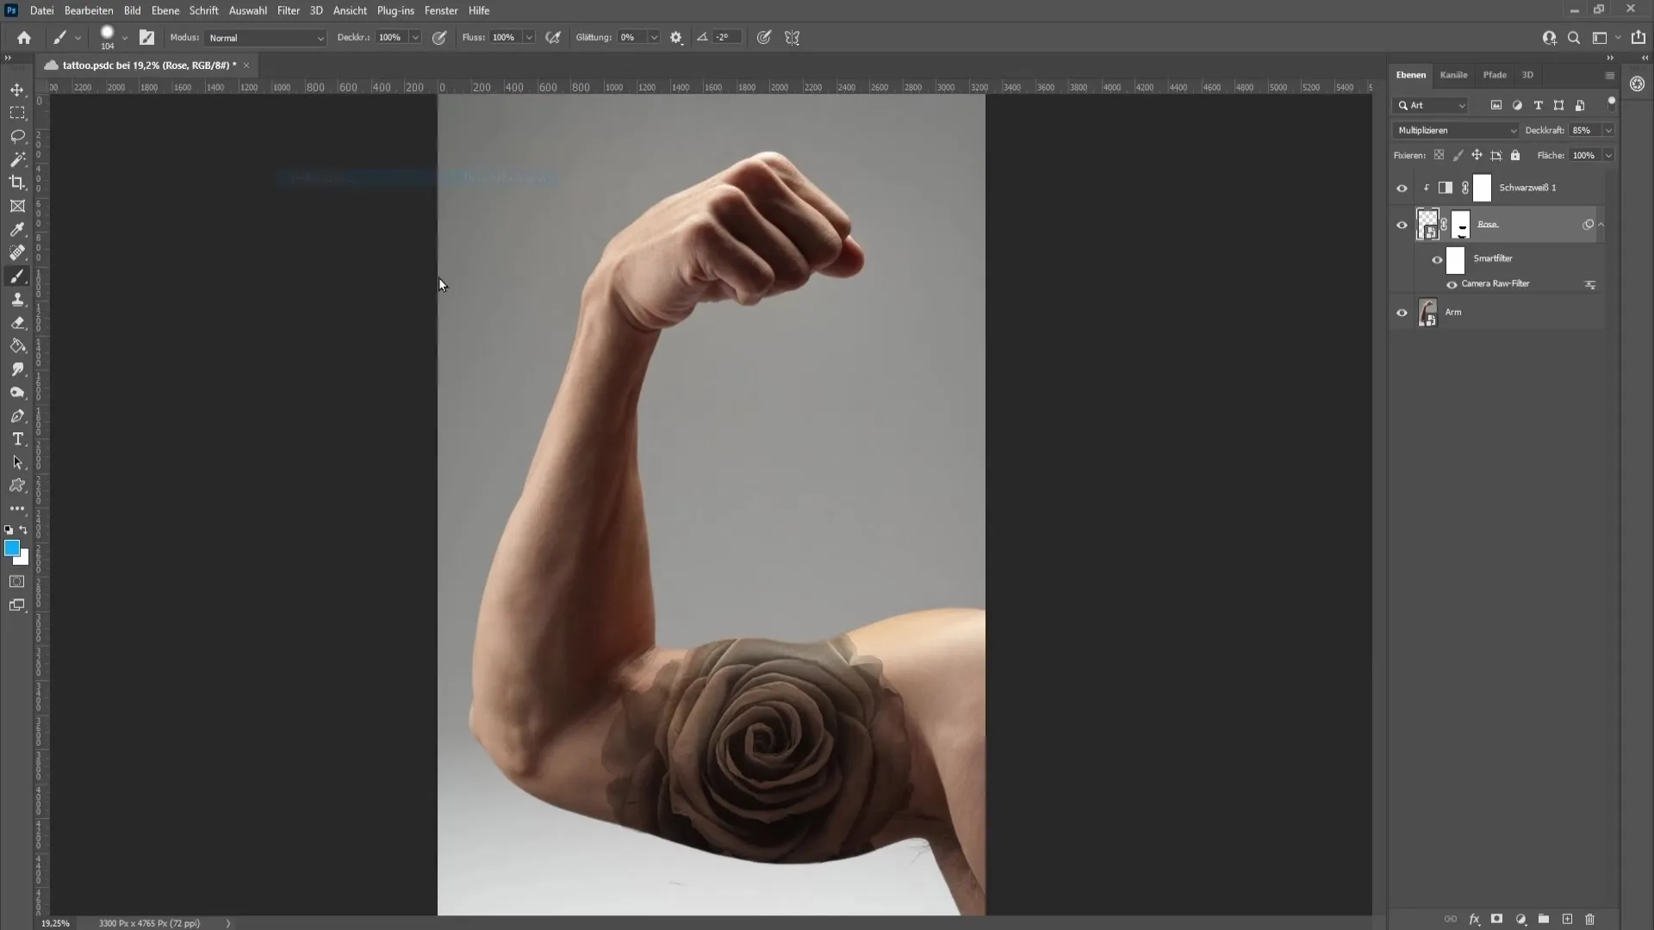Select the Crop tool in toolbar
The image size is (1654, 930).
(17, 183)
